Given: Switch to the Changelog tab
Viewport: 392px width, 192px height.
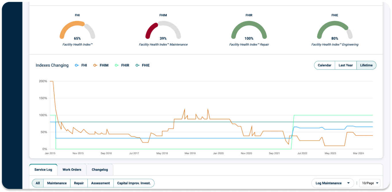Looking at the screenshot, I should click(100, 169).
